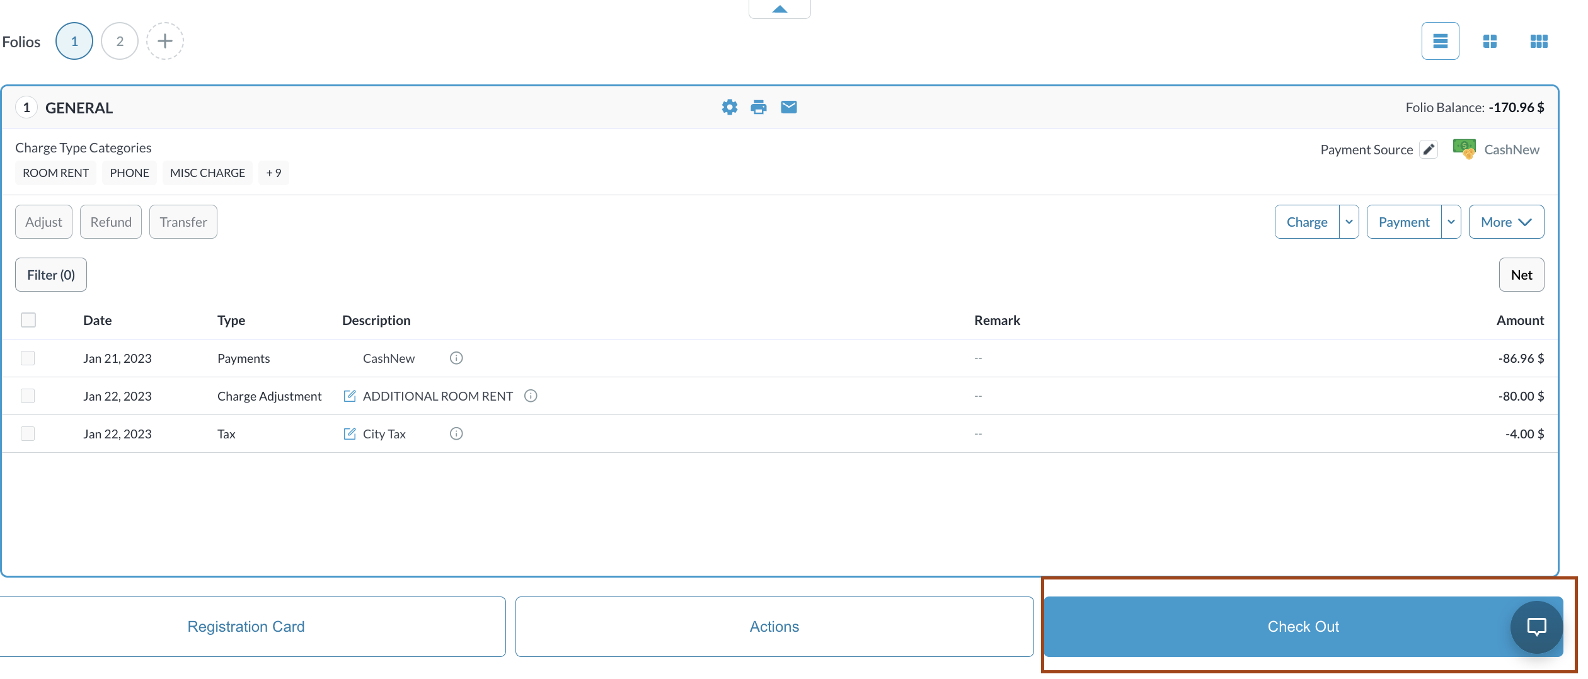Switch to two-column grid view

coord(1490,42)
